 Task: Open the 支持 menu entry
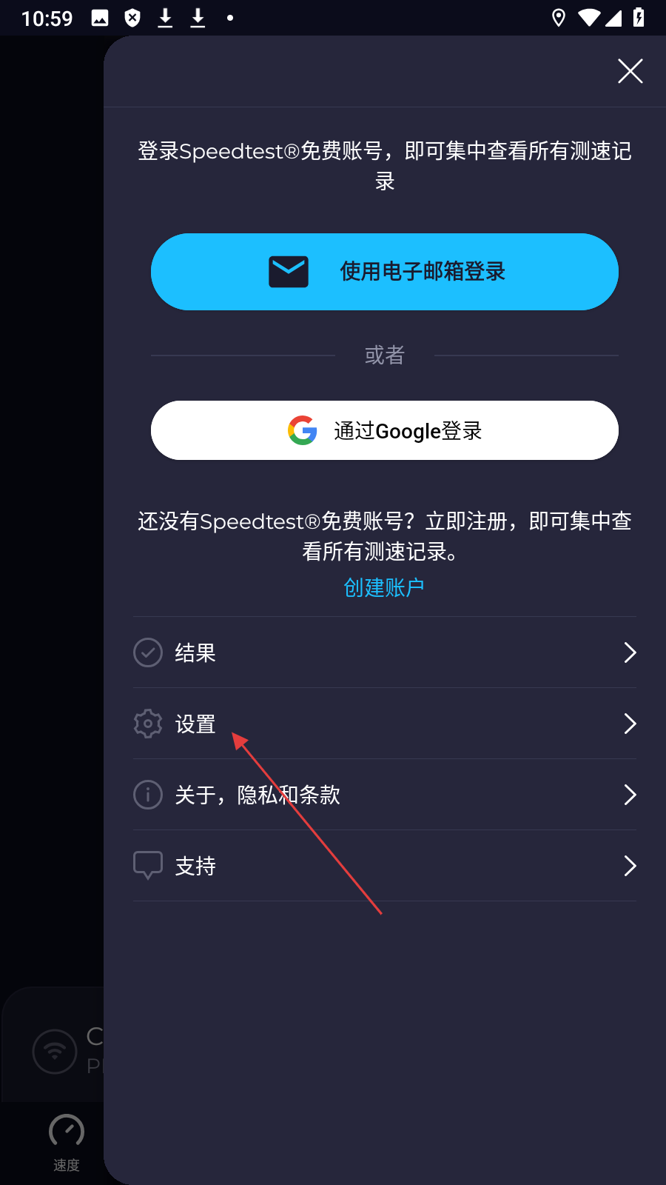click(385, 866)
